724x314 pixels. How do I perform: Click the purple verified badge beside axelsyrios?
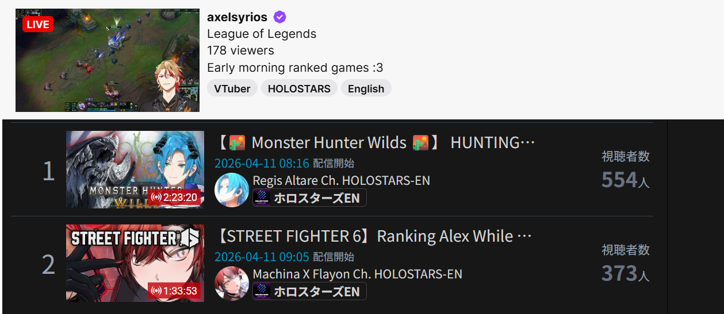coord(279,17)
